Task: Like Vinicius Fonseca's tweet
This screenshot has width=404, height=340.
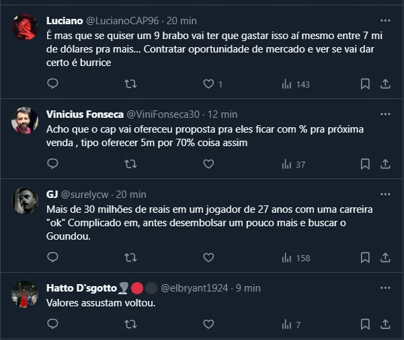Action: tap(208, 164)
